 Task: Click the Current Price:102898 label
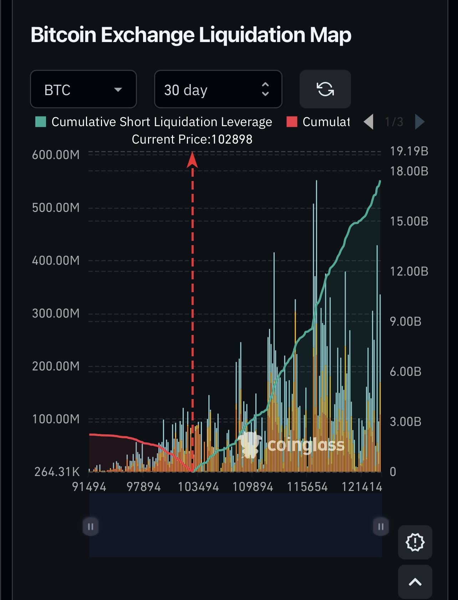pyautogui.click(x=192, y=139)
